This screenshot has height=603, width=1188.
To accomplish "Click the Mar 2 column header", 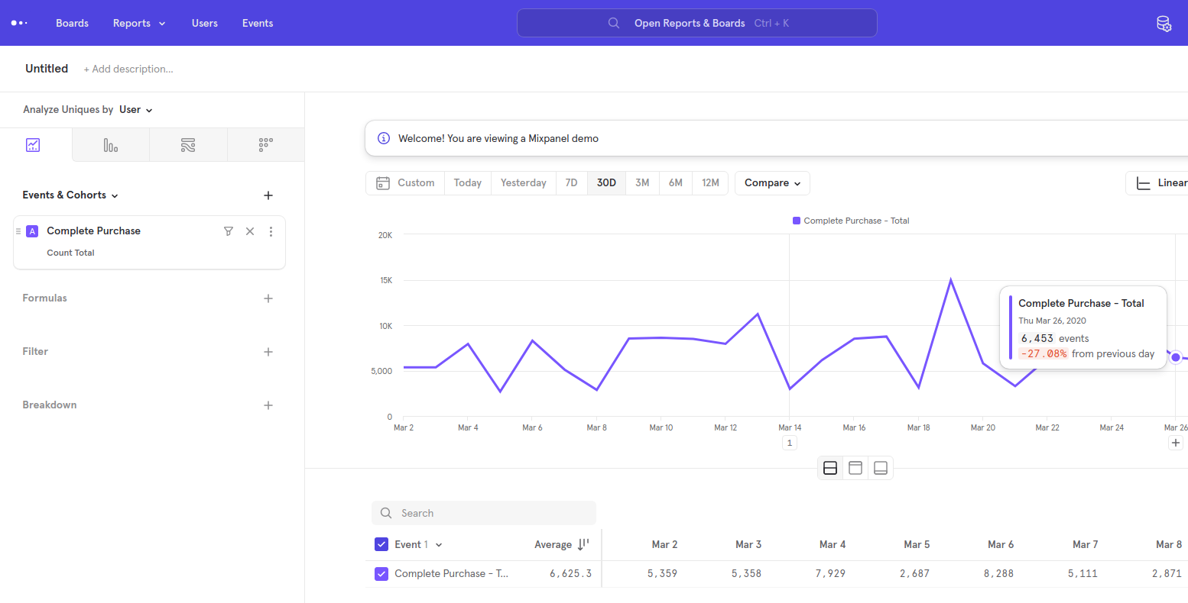I will tap(664, 545).
